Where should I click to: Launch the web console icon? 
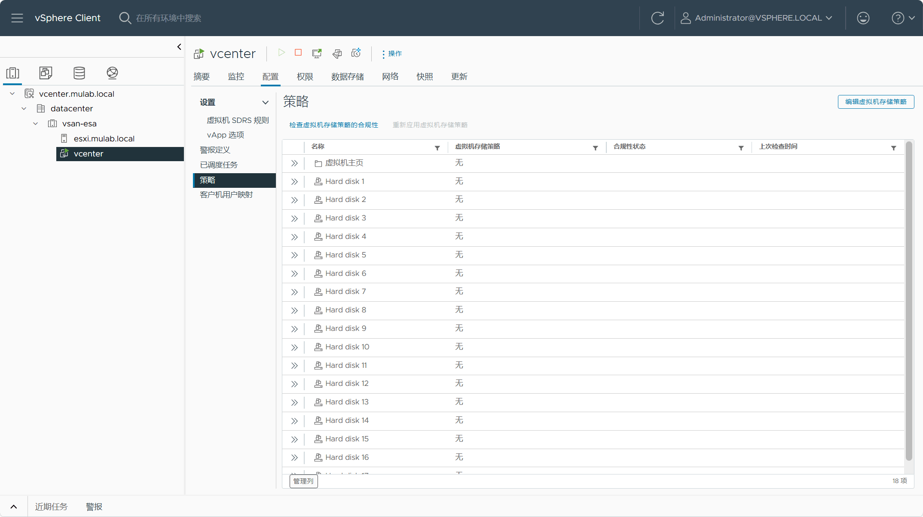coord(317,53)
